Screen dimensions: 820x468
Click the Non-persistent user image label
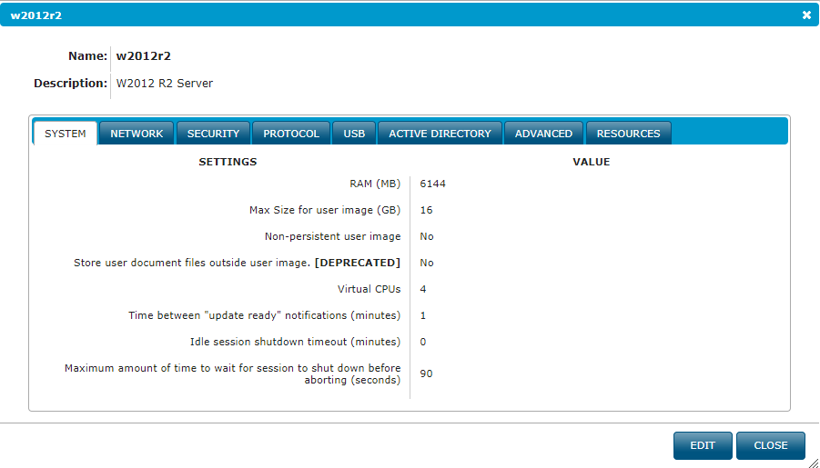(x=332, y=236)
